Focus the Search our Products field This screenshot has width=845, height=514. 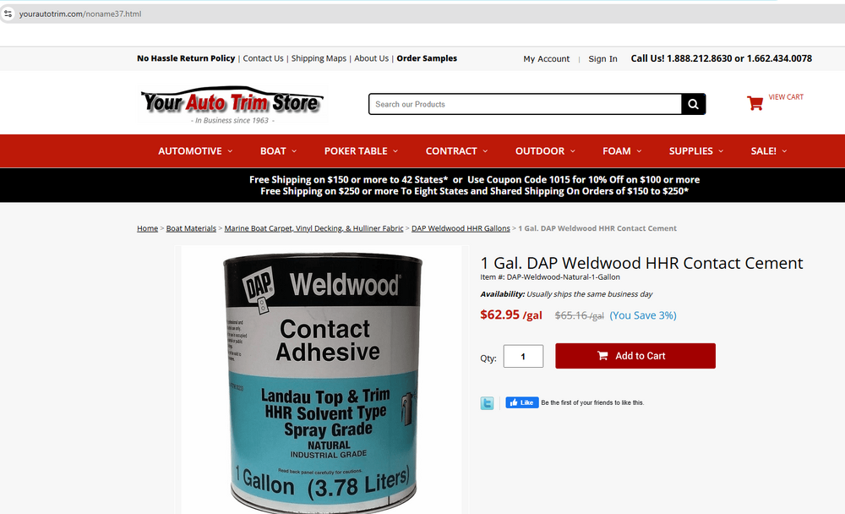525,104
